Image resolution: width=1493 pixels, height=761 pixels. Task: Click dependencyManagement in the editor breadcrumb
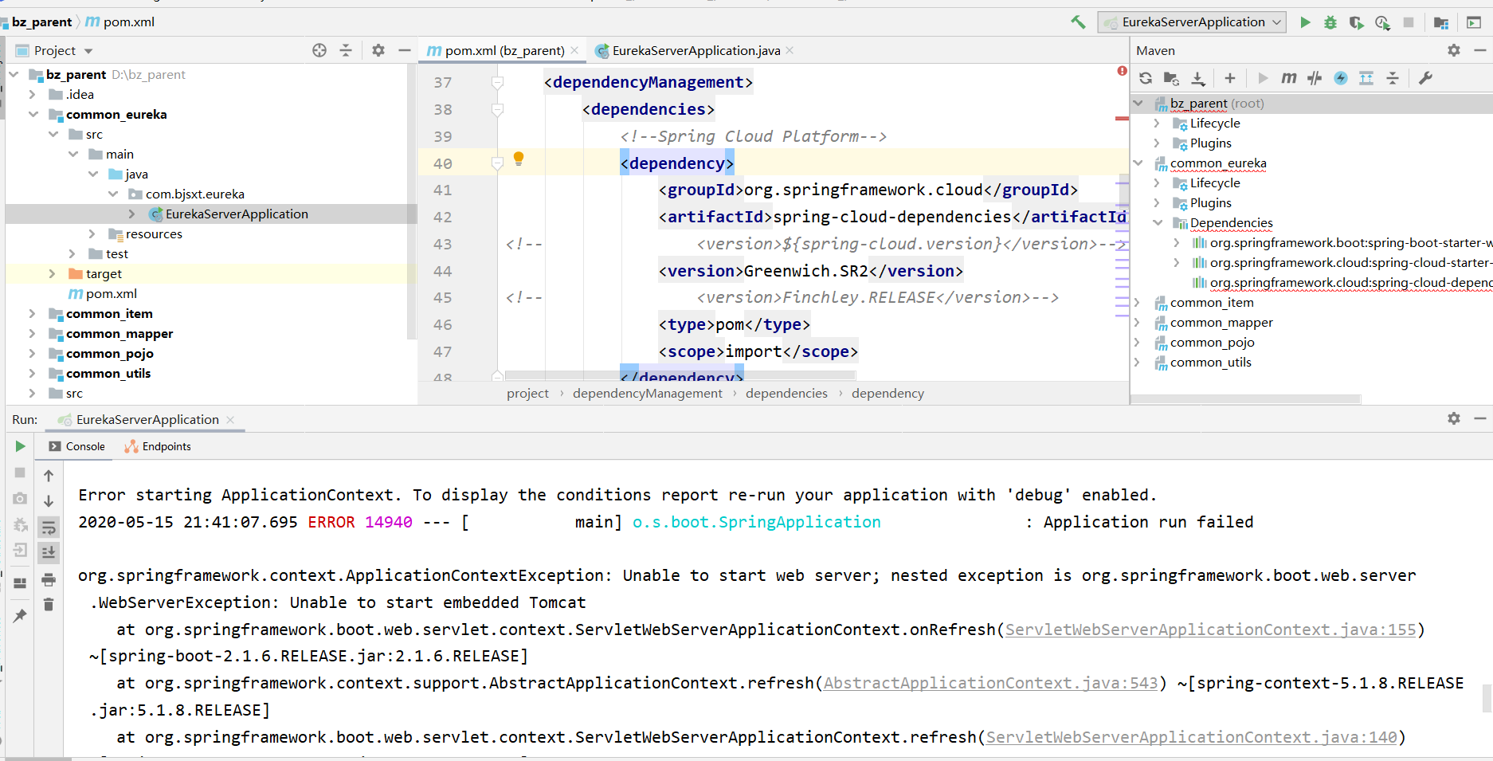(x=647, y=393)
